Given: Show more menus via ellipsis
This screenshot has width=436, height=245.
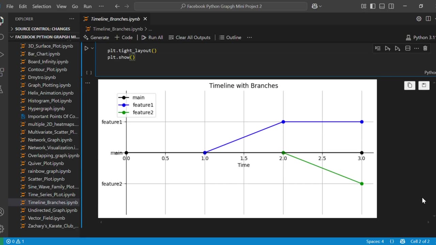Looking at the screenshot, I should [101, 6].
